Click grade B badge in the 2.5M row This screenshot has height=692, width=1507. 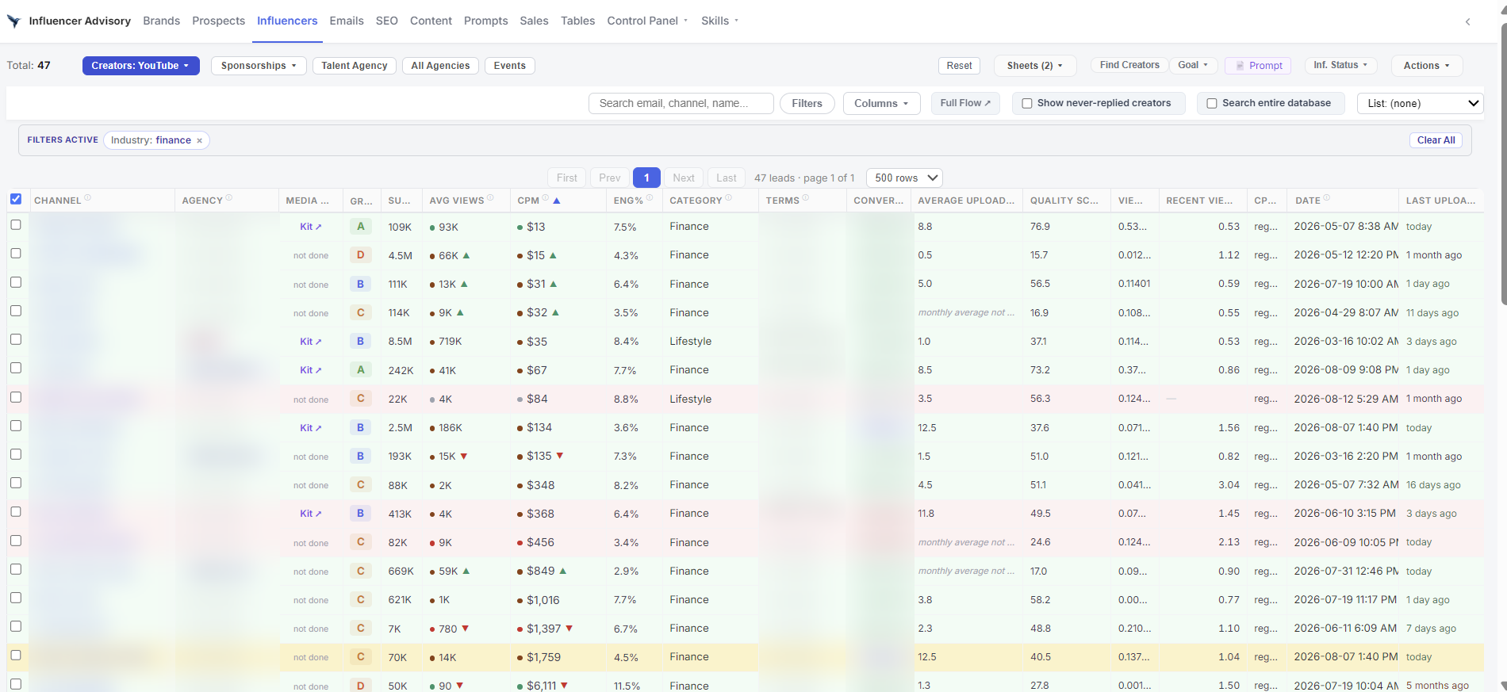[361, 428]
